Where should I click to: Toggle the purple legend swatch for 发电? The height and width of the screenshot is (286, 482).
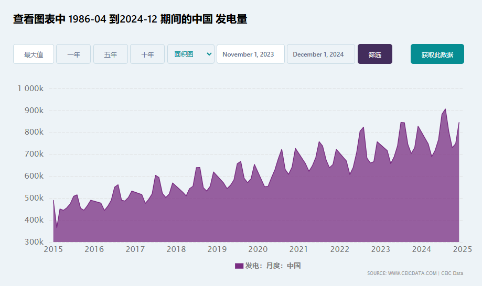click(239, 266)
